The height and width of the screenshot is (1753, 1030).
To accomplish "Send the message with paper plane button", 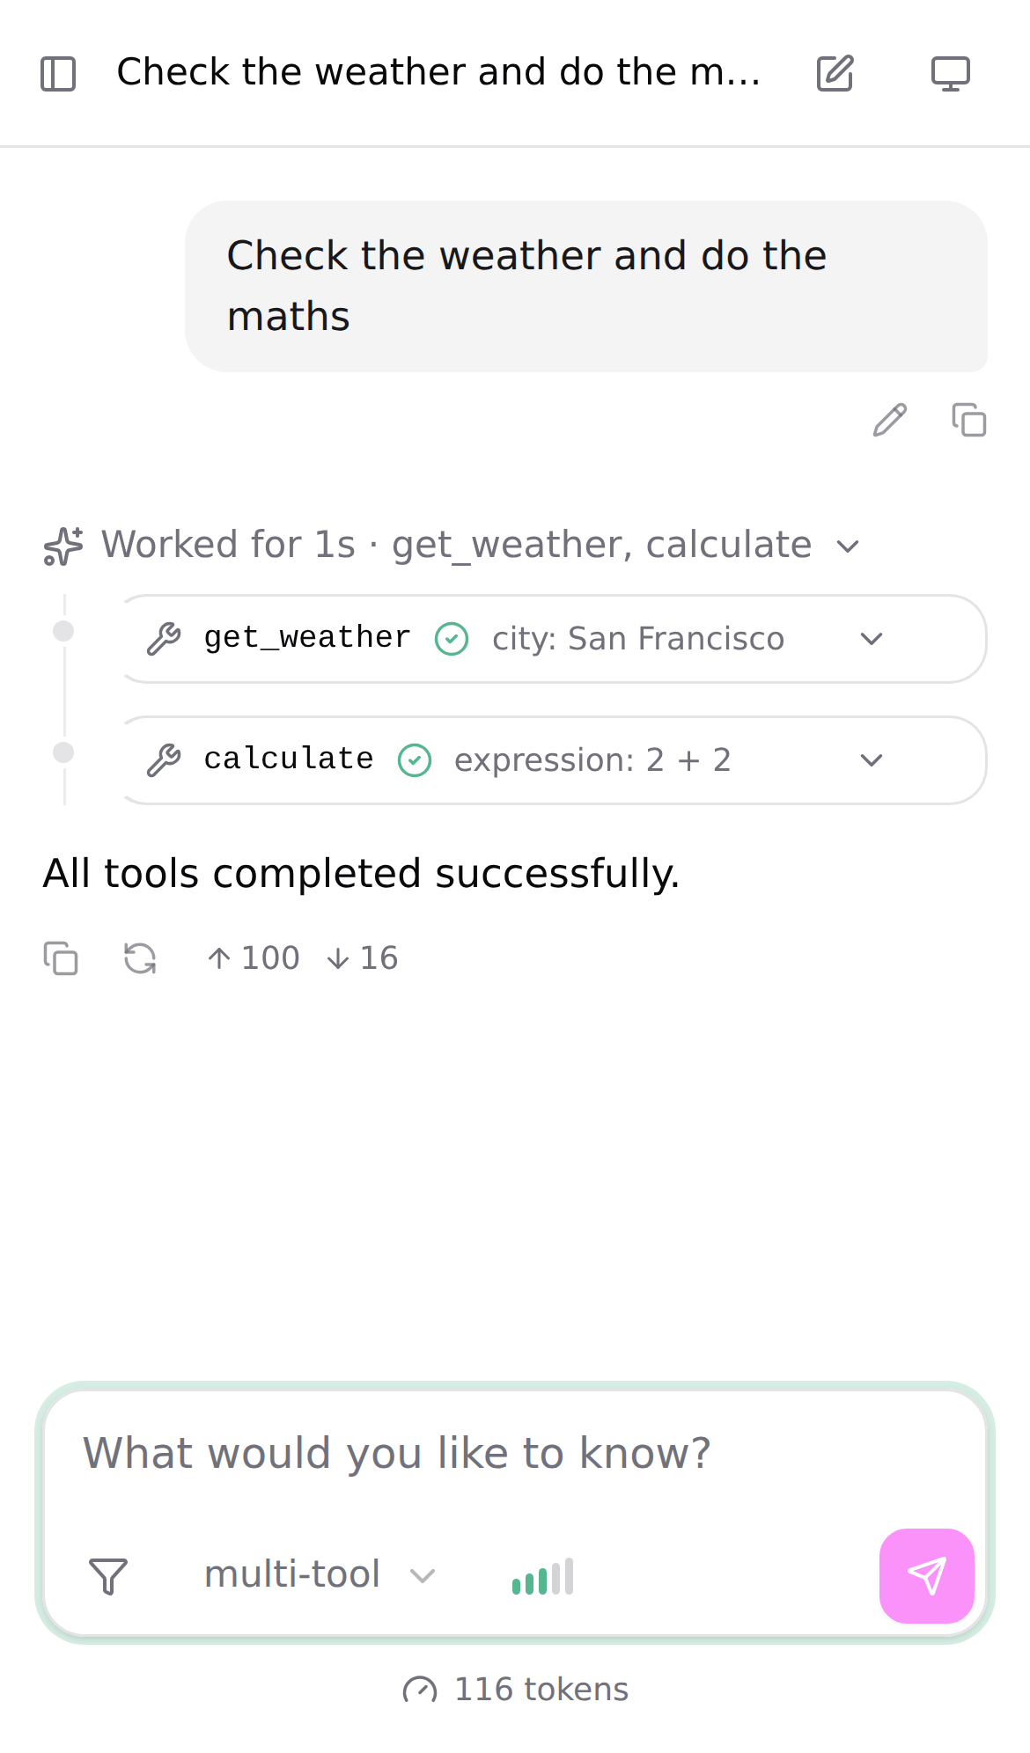I will click(926, 1575).
